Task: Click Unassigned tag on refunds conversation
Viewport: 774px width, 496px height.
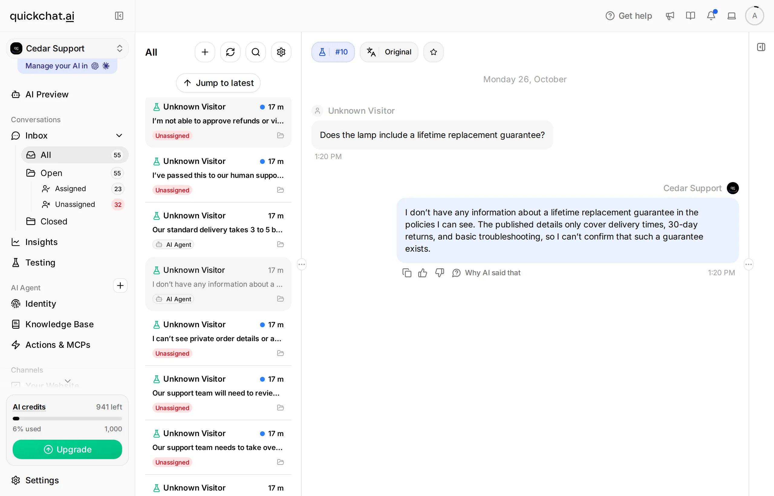Action: [x=172, y=135]
